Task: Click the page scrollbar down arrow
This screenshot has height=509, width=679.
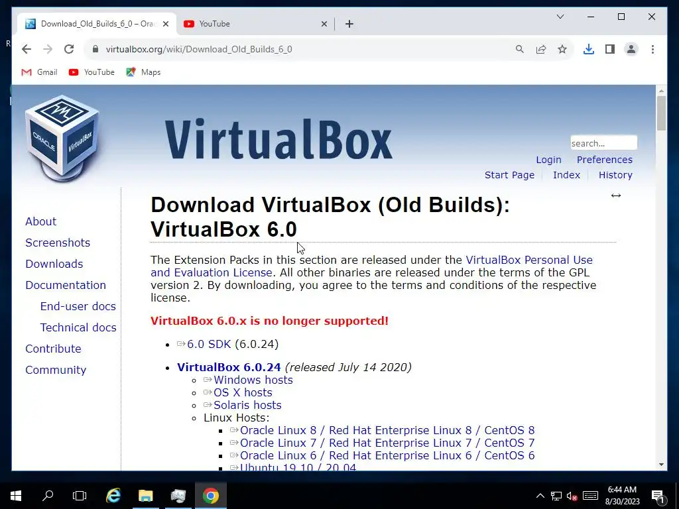Action: 661,465
